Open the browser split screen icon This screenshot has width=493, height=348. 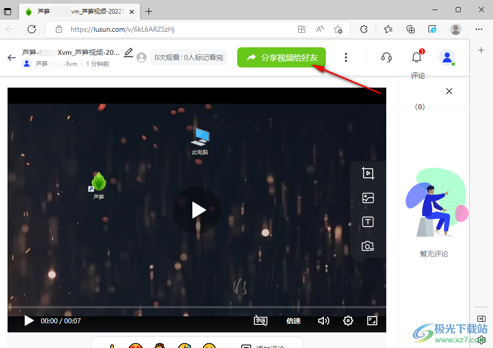point(302,29)
